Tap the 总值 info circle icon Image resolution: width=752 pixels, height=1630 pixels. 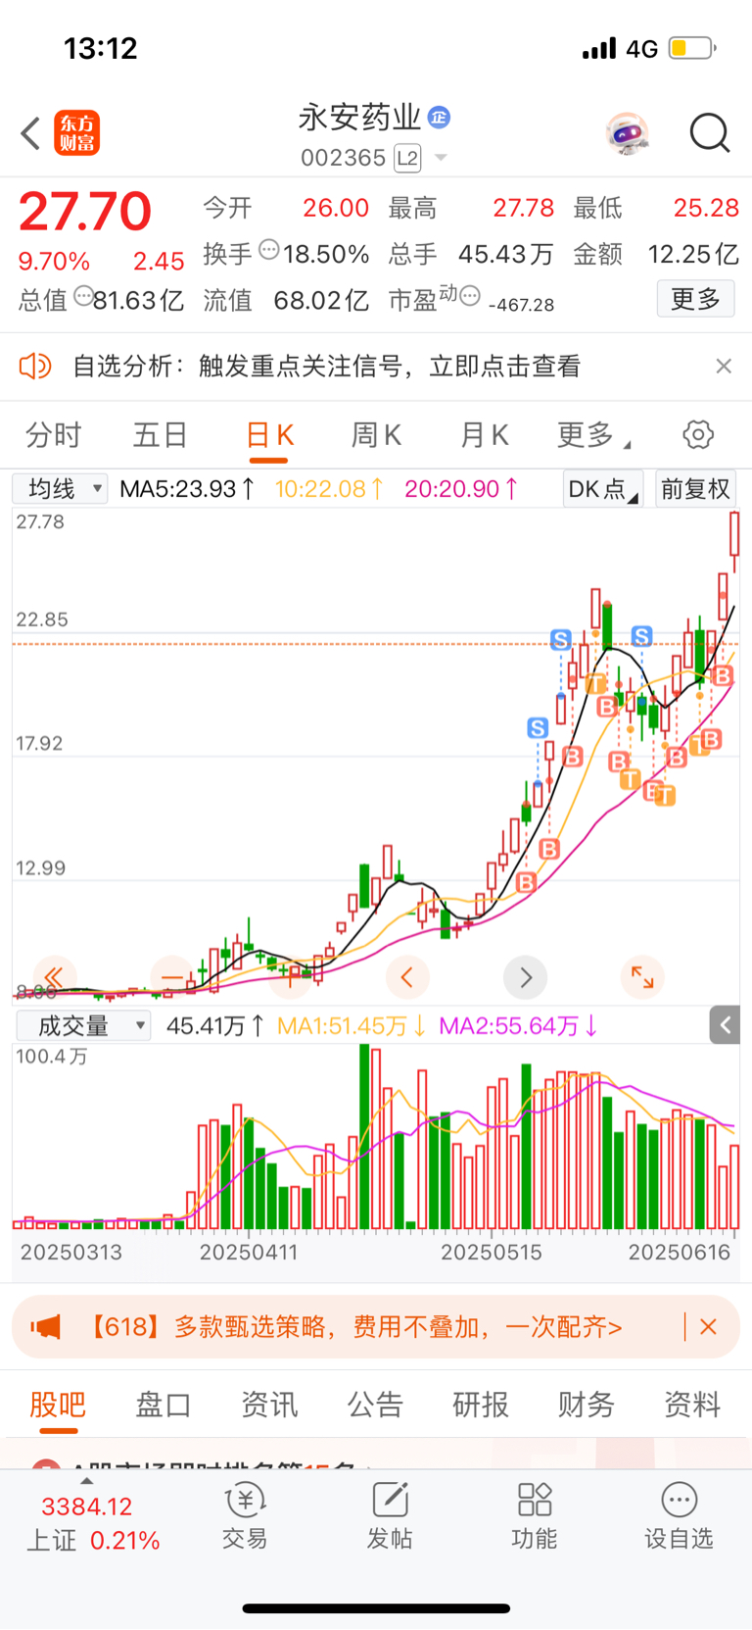84,295
